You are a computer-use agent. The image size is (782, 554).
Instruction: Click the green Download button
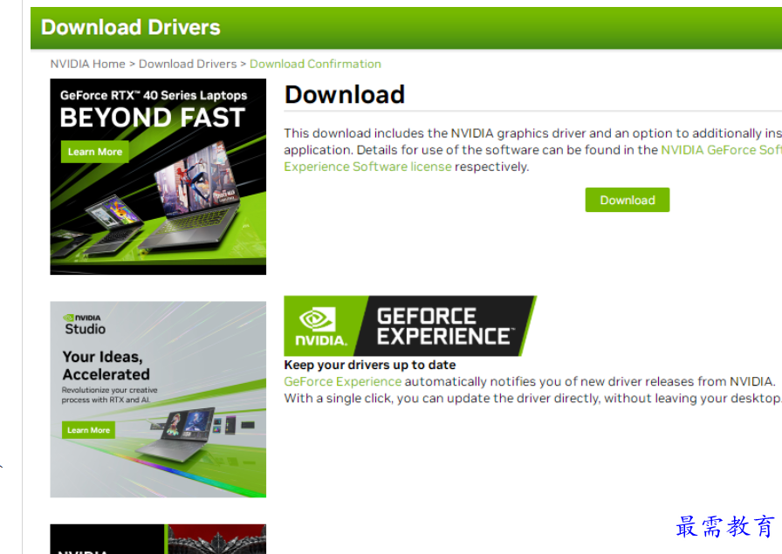[x=627, y=200]
